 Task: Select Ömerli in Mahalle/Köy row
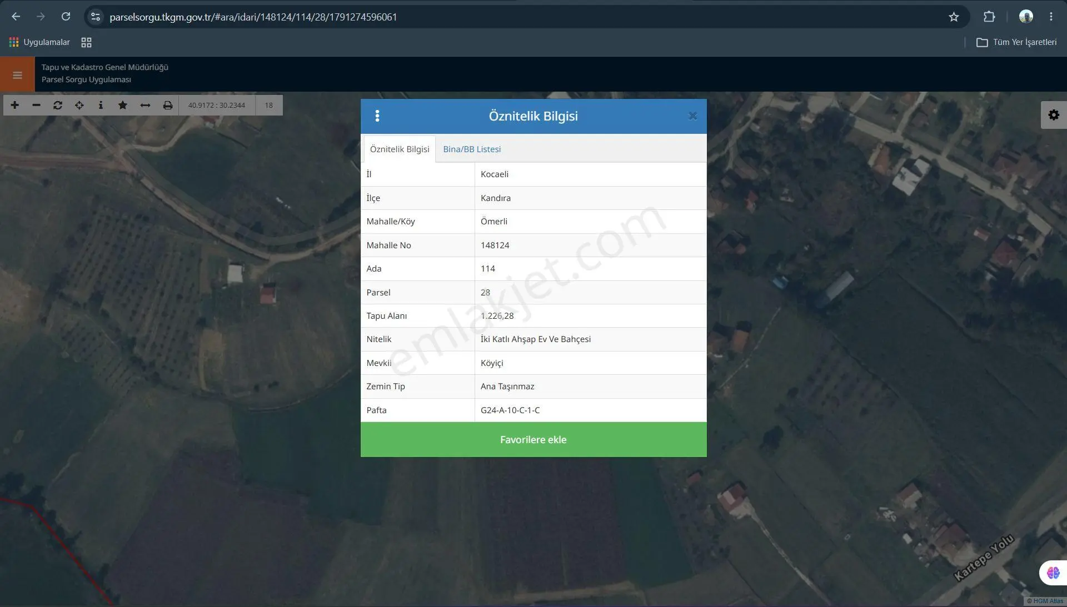494,222
